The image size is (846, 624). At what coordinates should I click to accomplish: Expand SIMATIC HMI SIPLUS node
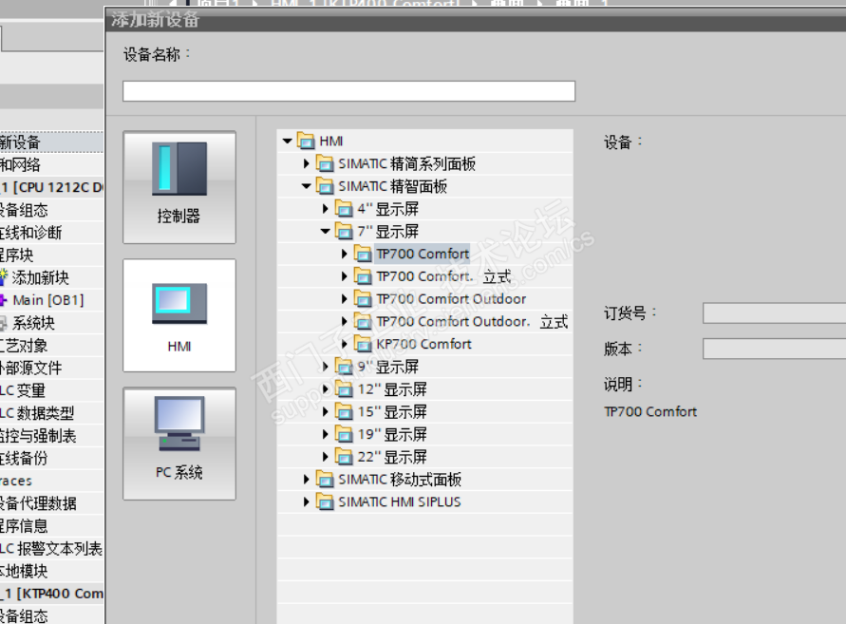click(x=307, y=502)
